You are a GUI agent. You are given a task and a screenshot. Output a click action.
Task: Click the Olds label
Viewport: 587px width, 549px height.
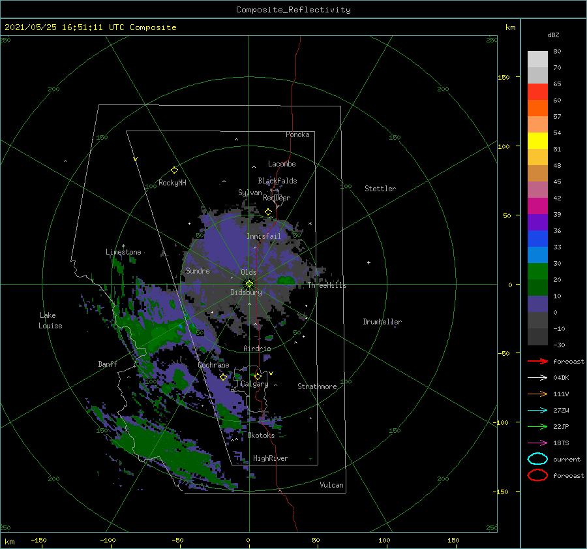(248, 272)
